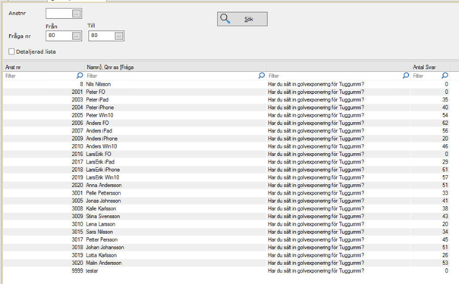Click the Filter box under the question column
This screenshot has height=284, width=459.
tap(335, 76)
